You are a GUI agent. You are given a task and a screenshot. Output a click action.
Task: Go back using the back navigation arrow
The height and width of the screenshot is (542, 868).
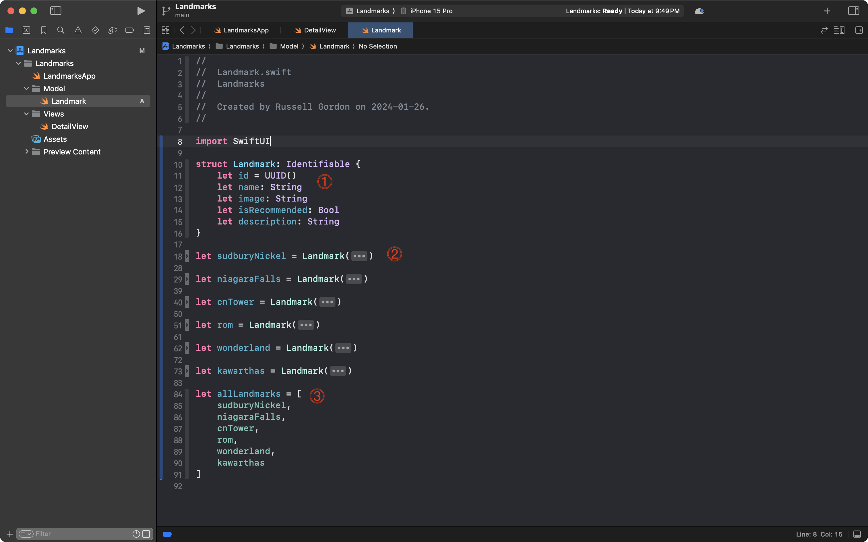(x=182, y=30)
